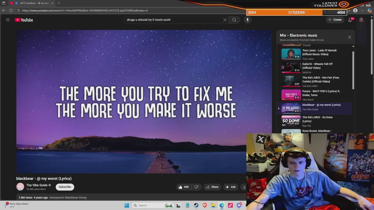Screen dimensions: 374x210
Task: Subscribe to The Vibe Guide
Action: [65, 187]
